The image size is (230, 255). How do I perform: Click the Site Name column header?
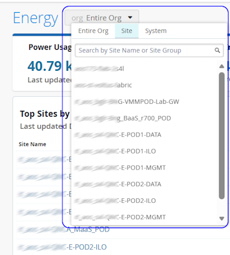pyautogui.click(x=32, y=144)
